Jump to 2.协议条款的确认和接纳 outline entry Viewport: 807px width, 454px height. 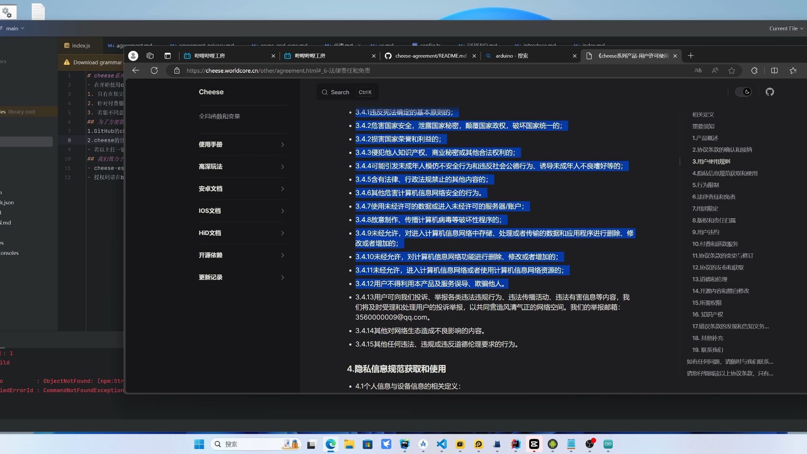tap(722, 150)
